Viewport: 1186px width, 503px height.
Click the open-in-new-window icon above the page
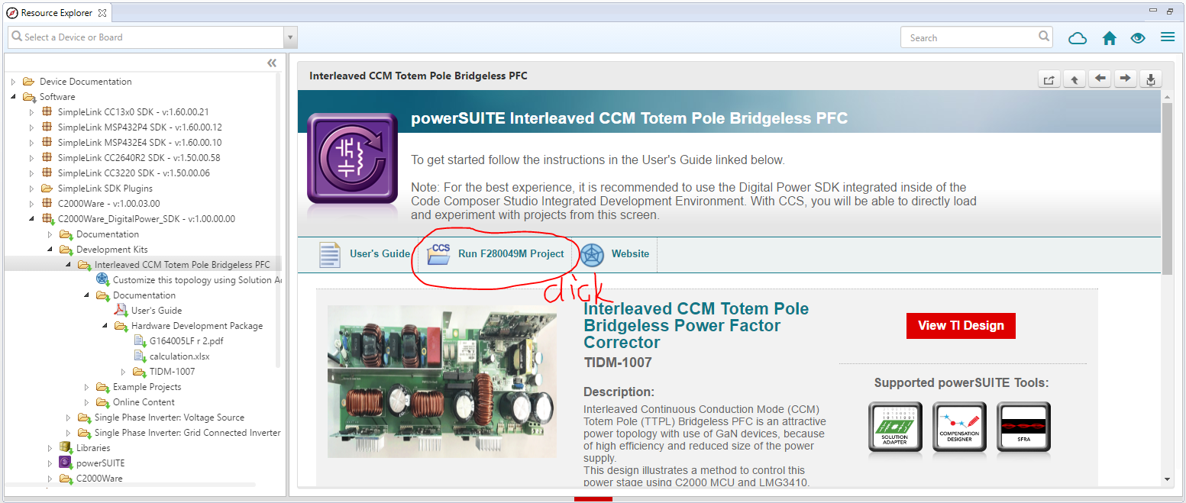coord(1049,79)
